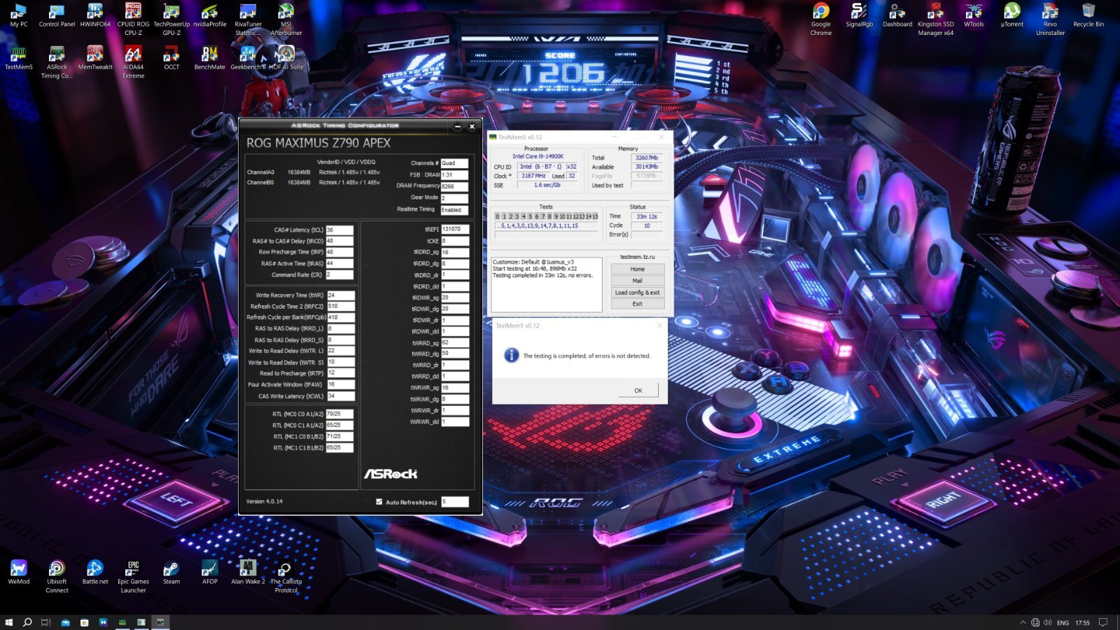
Task: Open Ubisoft Connect desktop shortcut
Action: tap(57, 577)
